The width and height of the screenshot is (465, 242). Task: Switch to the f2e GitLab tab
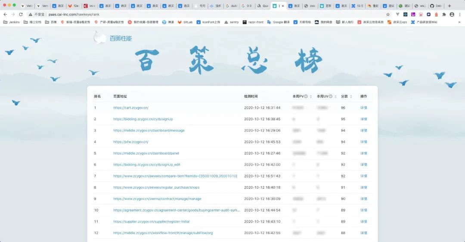point(74,6)
